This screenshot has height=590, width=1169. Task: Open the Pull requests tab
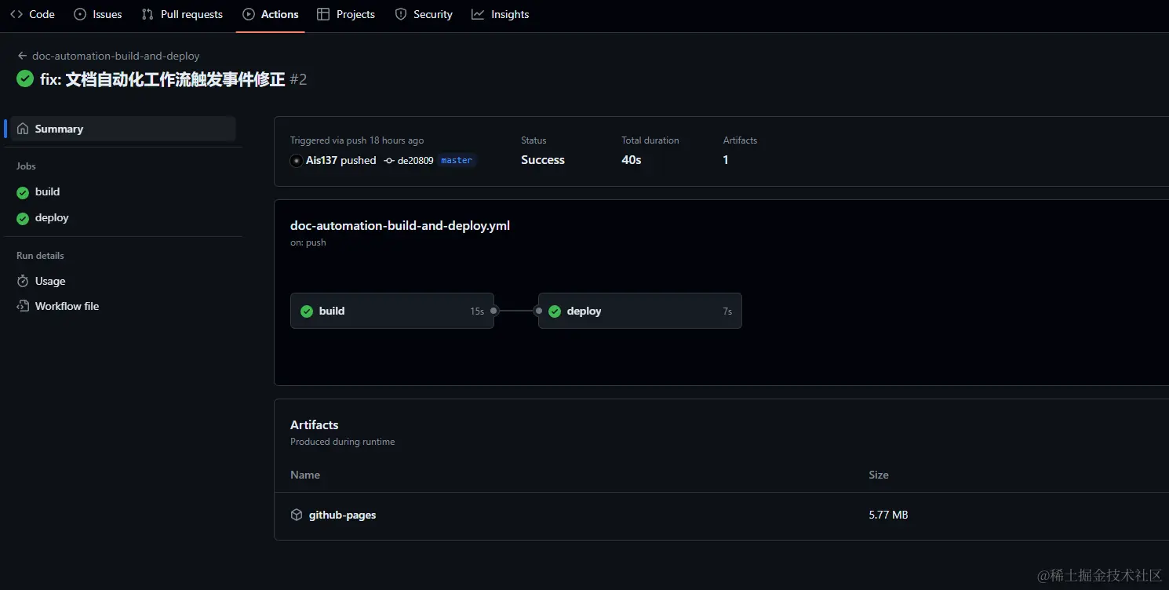182,14
